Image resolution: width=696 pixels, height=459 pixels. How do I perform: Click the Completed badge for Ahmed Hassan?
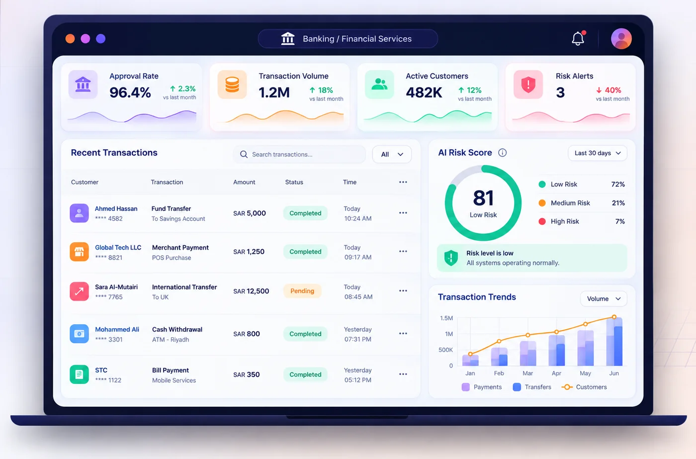305,213
